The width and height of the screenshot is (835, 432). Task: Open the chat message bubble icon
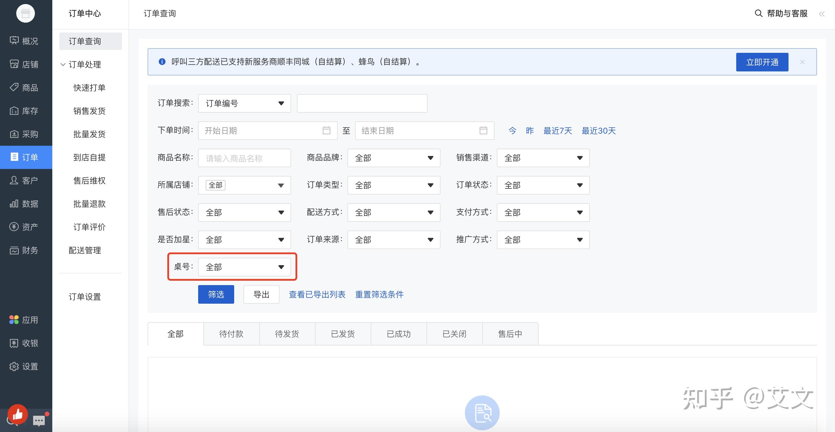click(x=39, y=420)
